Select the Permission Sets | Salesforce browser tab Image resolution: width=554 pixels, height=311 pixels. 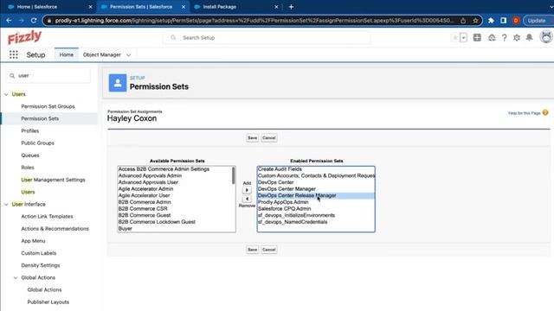141,7
